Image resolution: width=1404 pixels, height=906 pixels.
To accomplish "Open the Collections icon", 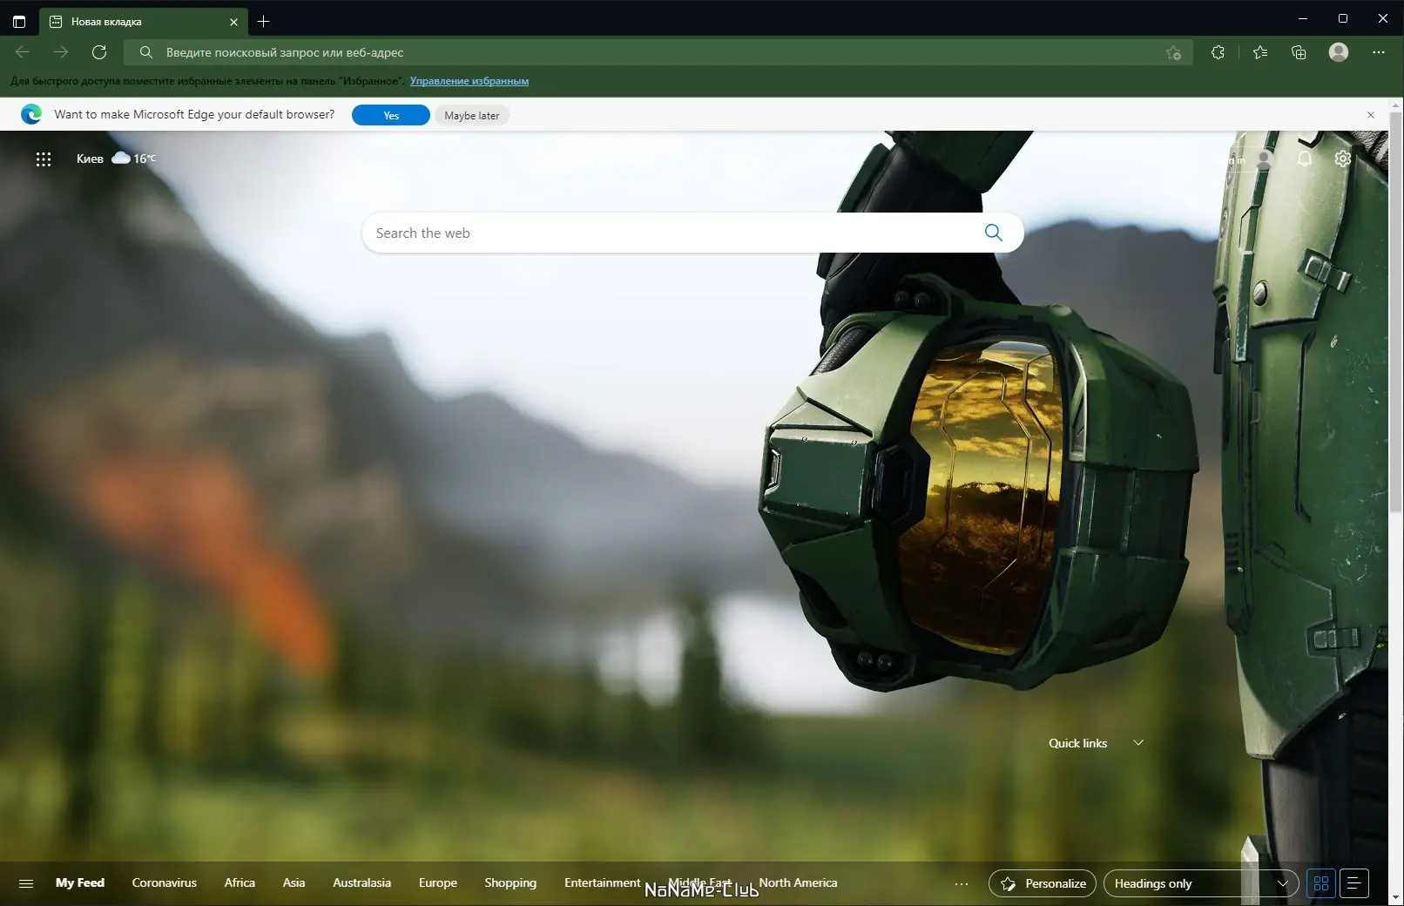I will tap(1299, 52).
